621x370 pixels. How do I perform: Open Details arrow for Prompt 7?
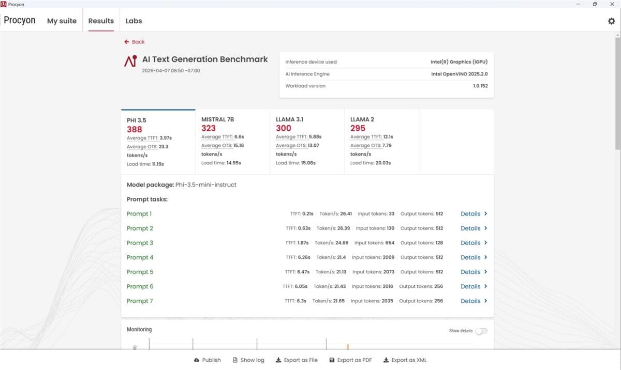click(x=485, y=301)
